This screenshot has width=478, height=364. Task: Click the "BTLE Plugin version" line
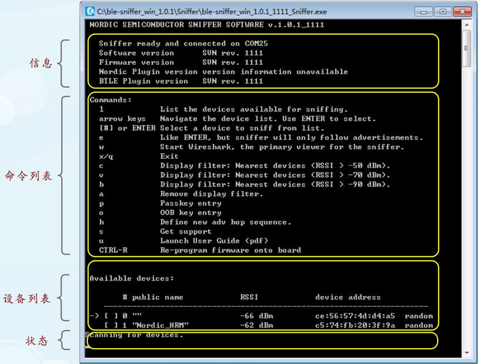pos(181,81)
